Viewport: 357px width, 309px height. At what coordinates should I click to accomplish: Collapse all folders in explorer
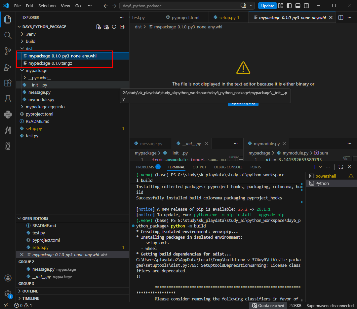click(x=122, y=27)
